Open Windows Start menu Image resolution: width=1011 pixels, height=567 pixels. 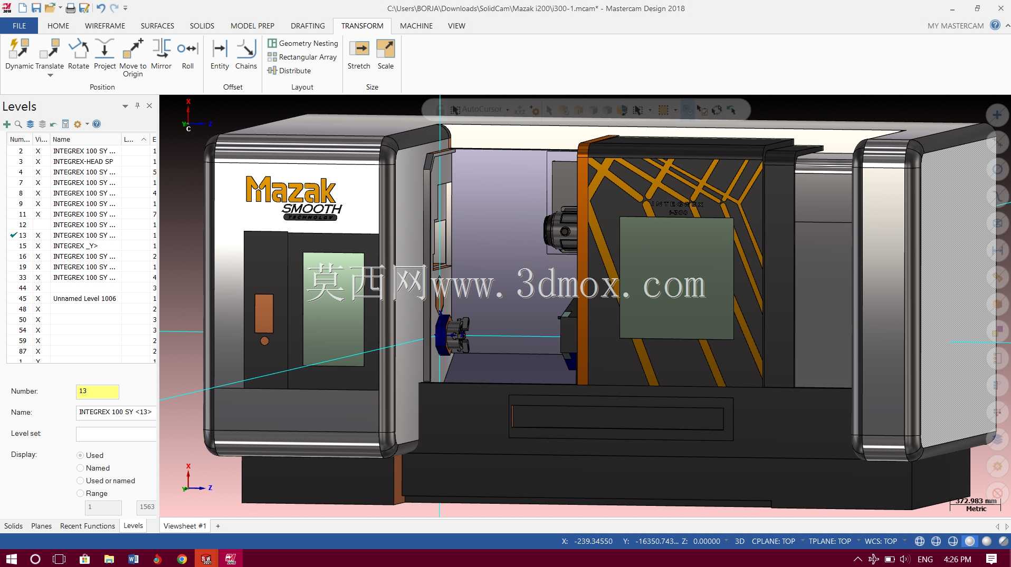[11, 559]
